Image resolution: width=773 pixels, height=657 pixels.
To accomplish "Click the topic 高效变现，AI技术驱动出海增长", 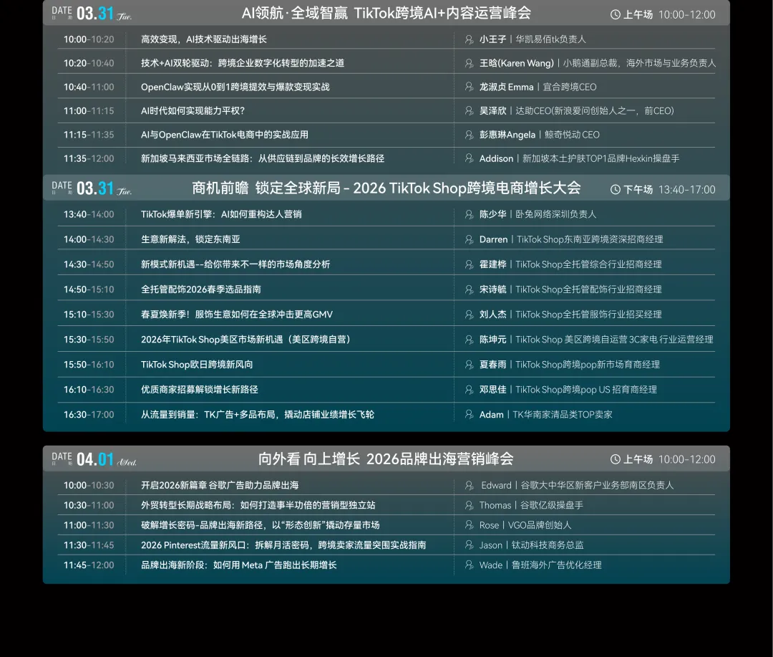I will [x=203, y=39].
